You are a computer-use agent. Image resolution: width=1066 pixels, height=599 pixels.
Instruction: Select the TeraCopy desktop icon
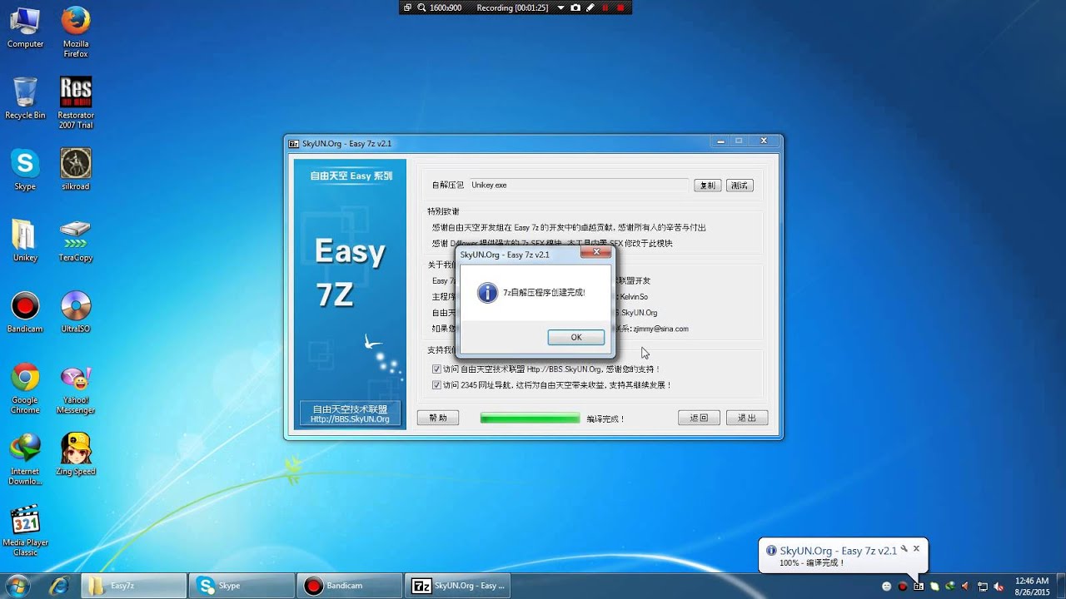76,241
